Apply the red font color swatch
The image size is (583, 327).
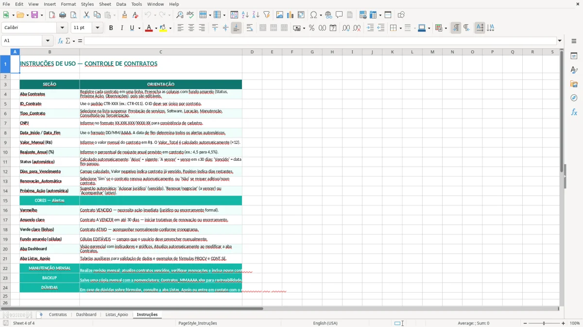click(x=148, y=28)
